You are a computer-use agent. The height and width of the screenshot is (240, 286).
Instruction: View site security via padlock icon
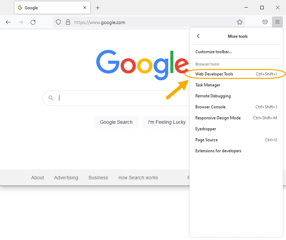pyautogui.click(x=68, y=22)
